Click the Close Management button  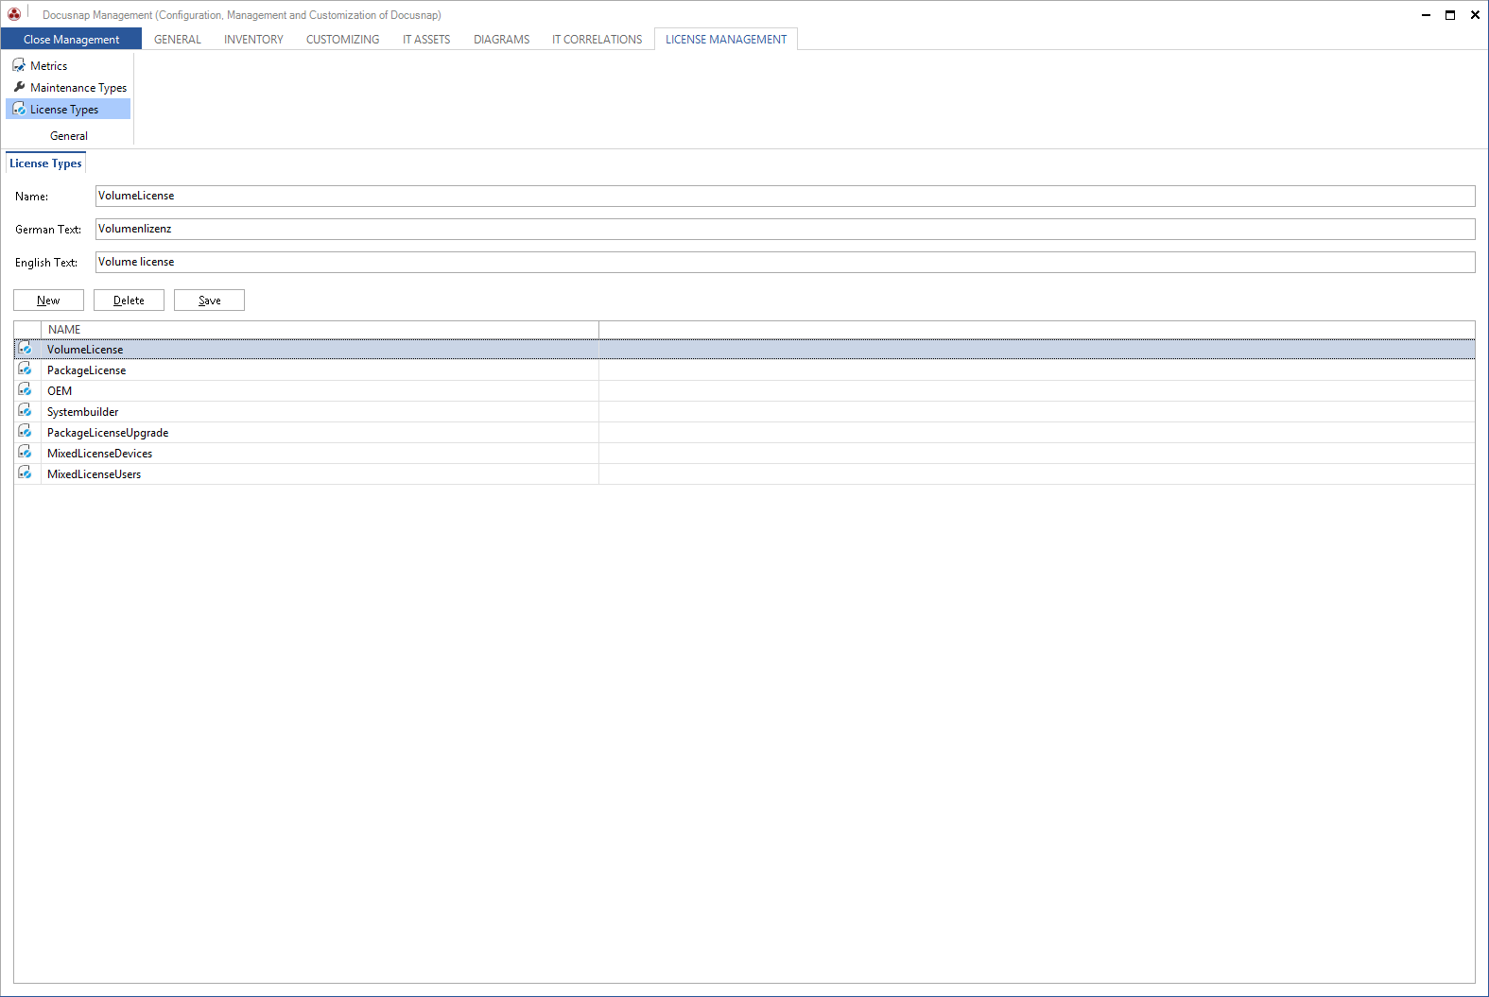71,39
